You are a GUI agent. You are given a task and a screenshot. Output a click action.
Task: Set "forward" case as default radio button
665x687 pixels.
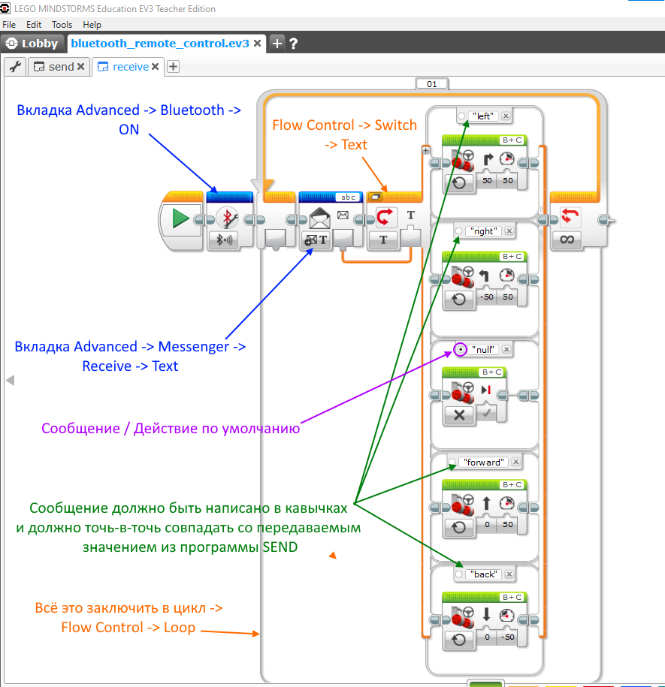click(452, 462)
